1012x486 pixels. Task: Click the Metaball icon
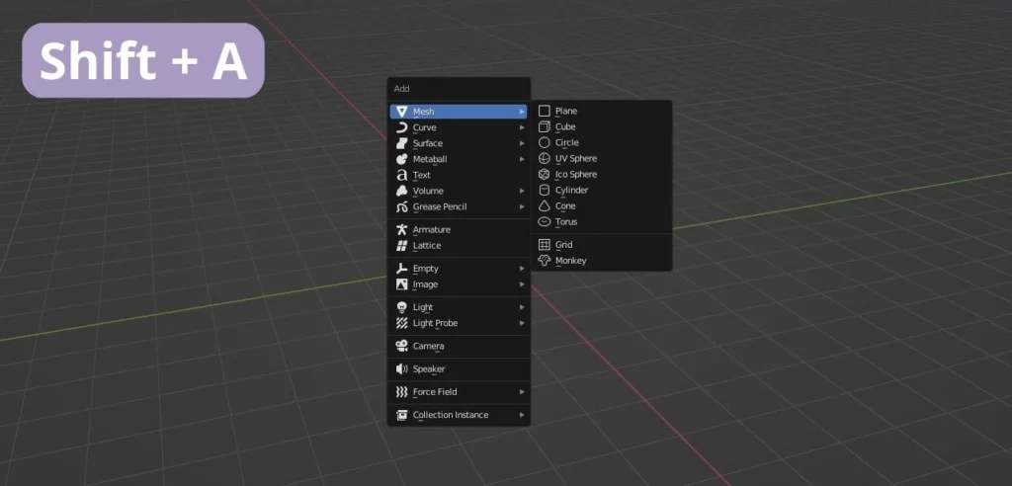click(x=402, y=159)
